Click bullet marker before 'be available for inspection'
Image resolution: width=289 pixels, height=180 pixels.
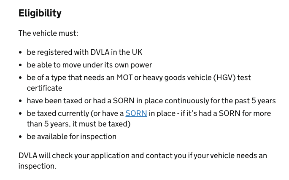21,137
